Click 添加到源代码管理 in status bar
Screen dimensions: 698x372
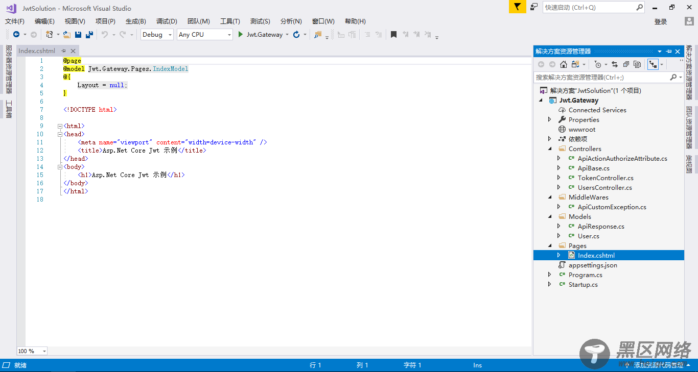click(x=659, y=365)
